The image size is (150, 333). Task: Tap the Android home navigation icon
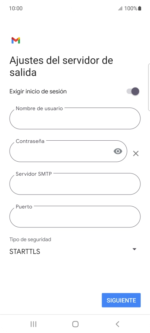point(75,324)
